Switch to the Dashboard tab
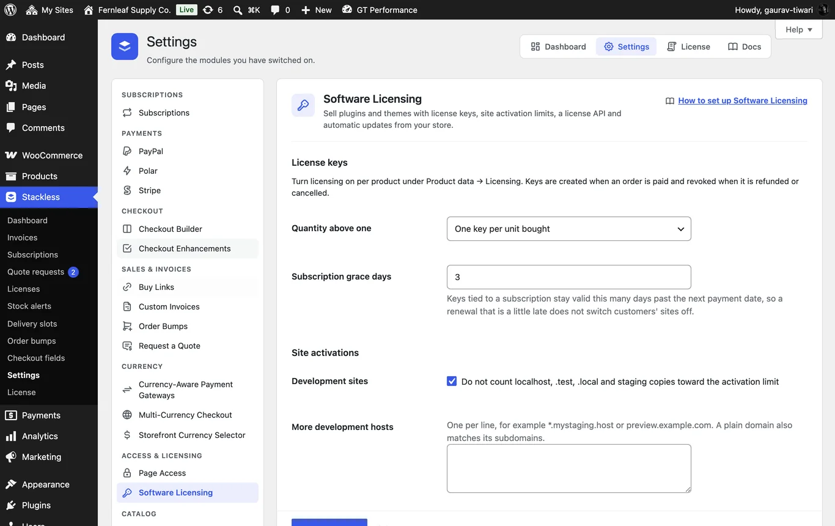The image size is (835, 526). (558, 46)
